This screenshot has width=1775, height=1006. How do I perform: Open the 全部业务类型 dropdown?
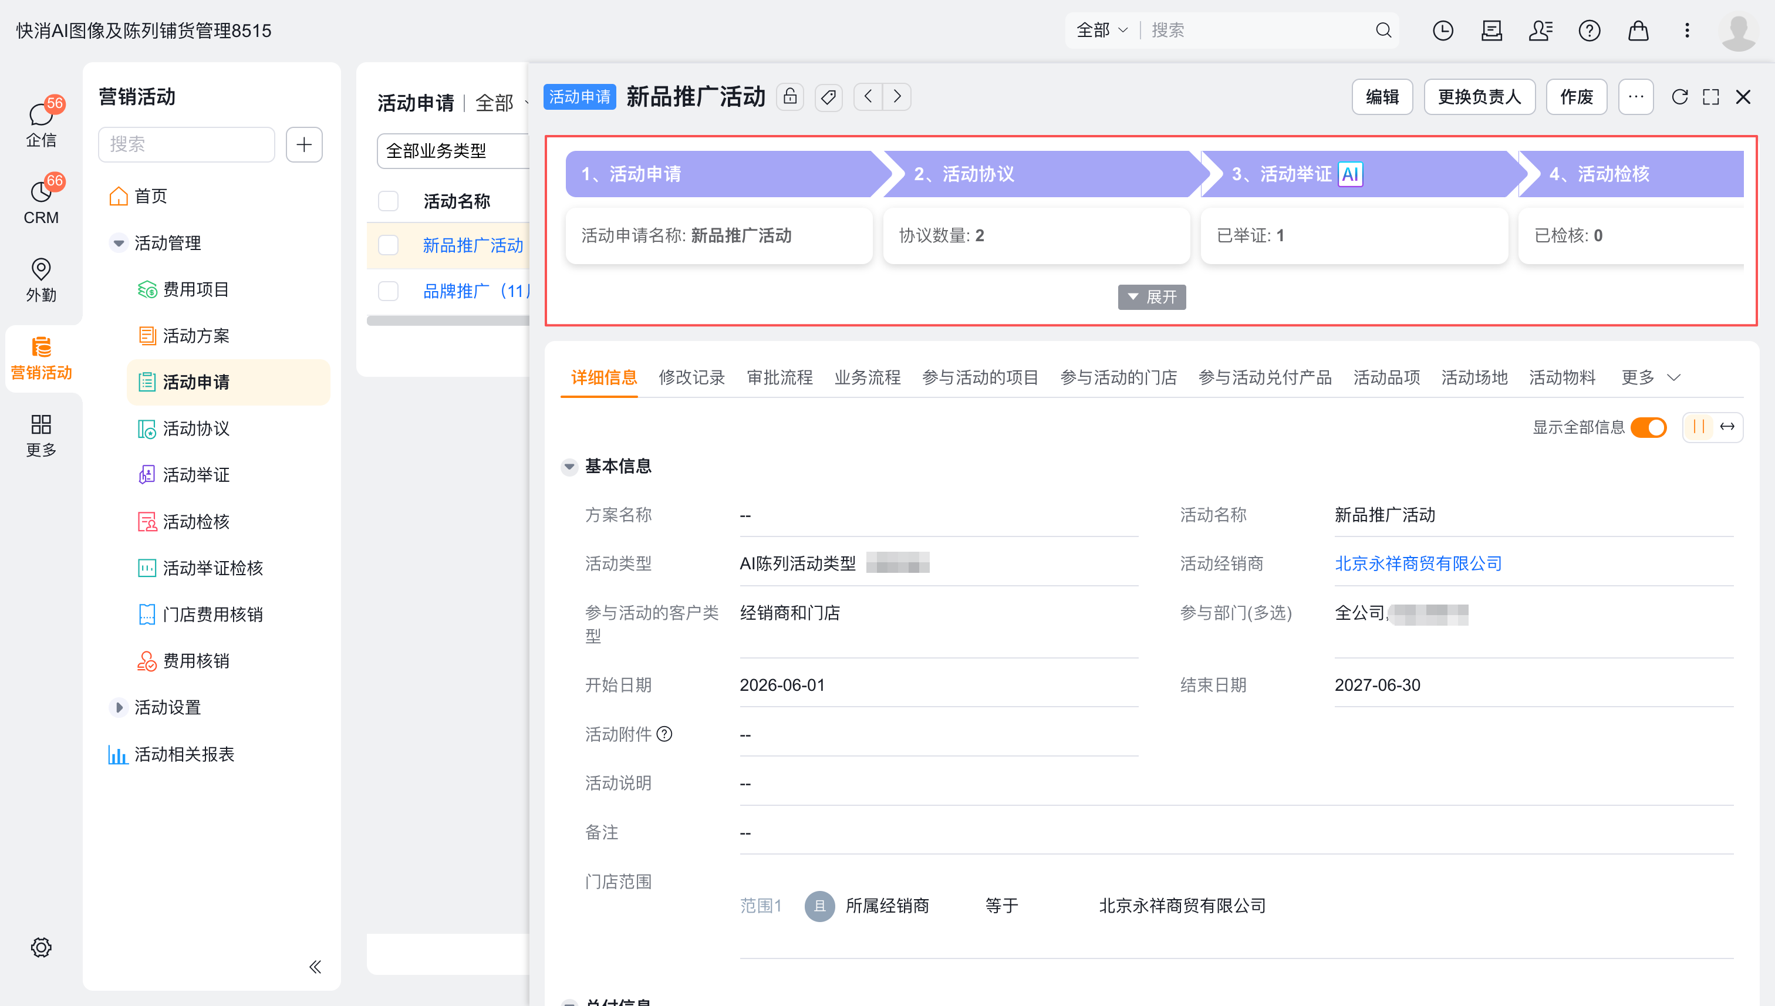click(x=453, y=151)
